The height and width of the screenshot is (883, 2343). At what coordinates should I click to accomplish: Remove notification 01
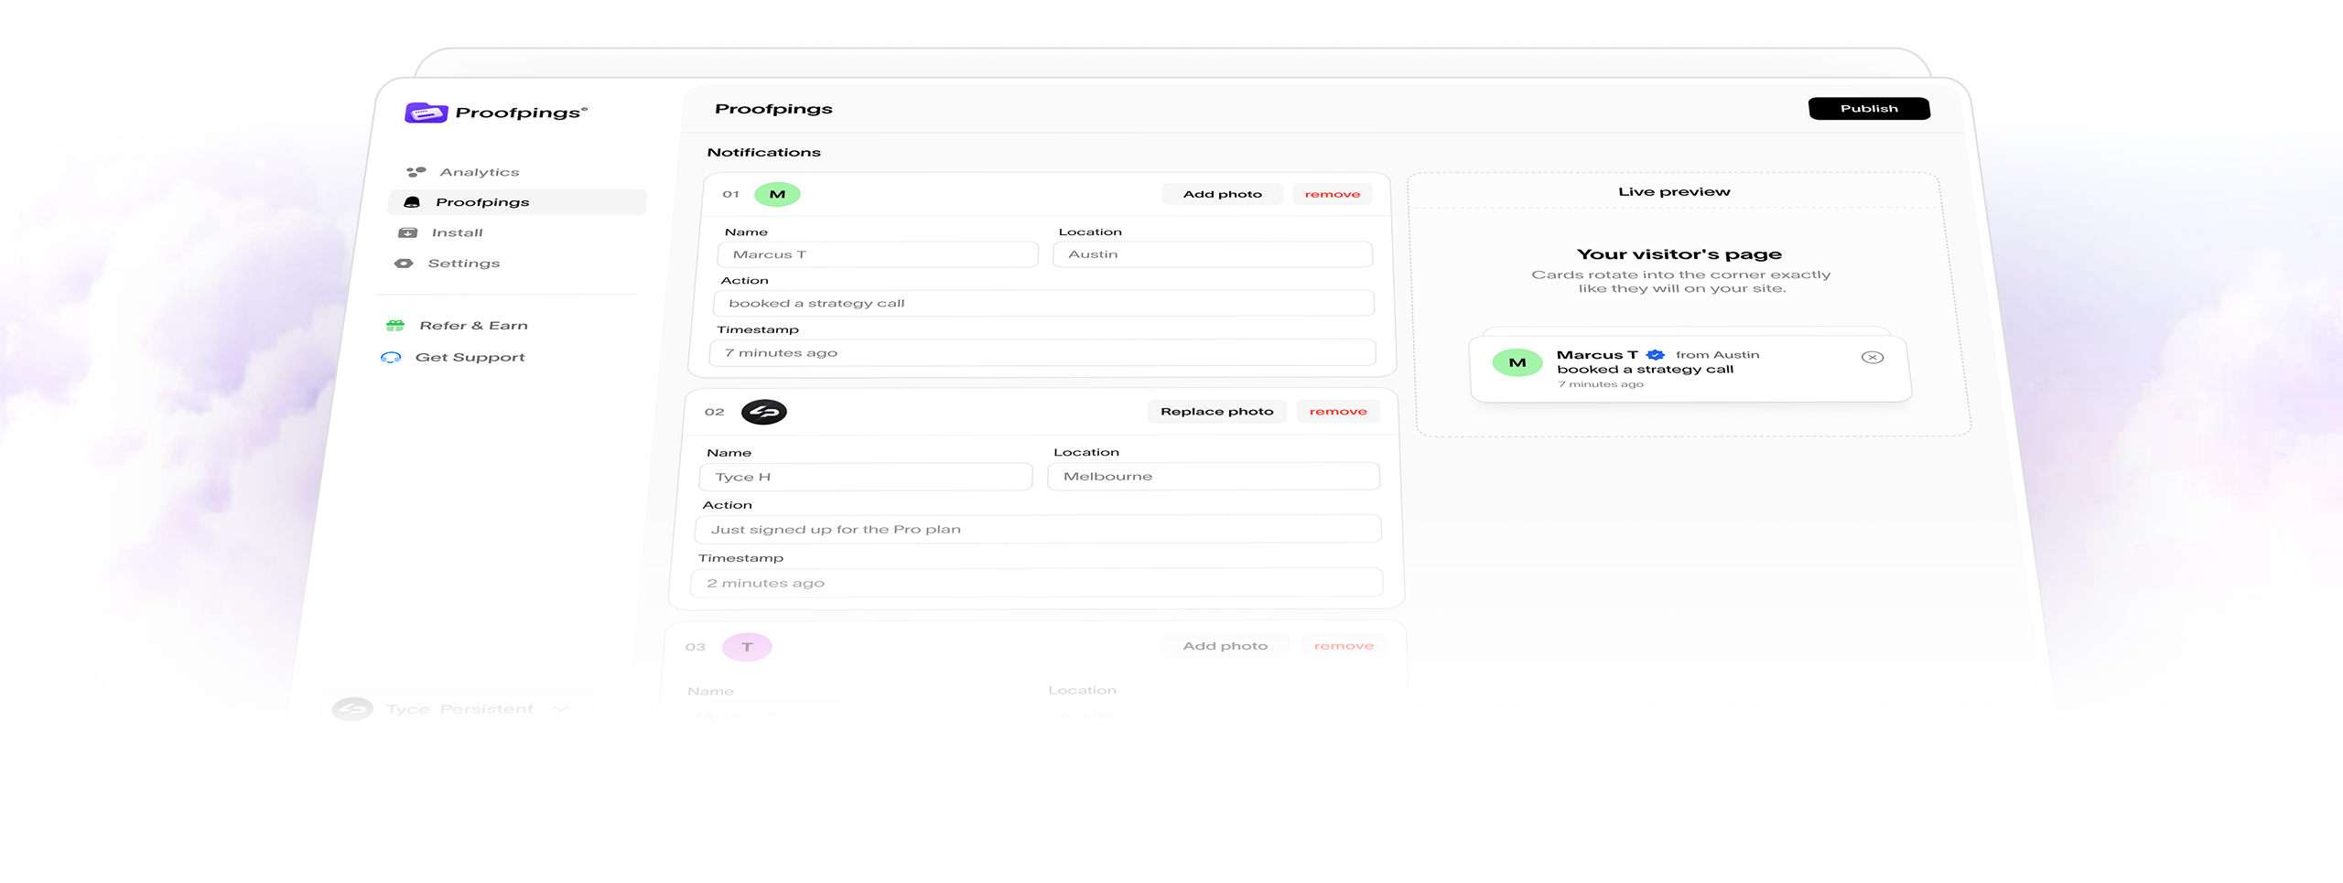pyautogui.click(x=1333, y=194)
